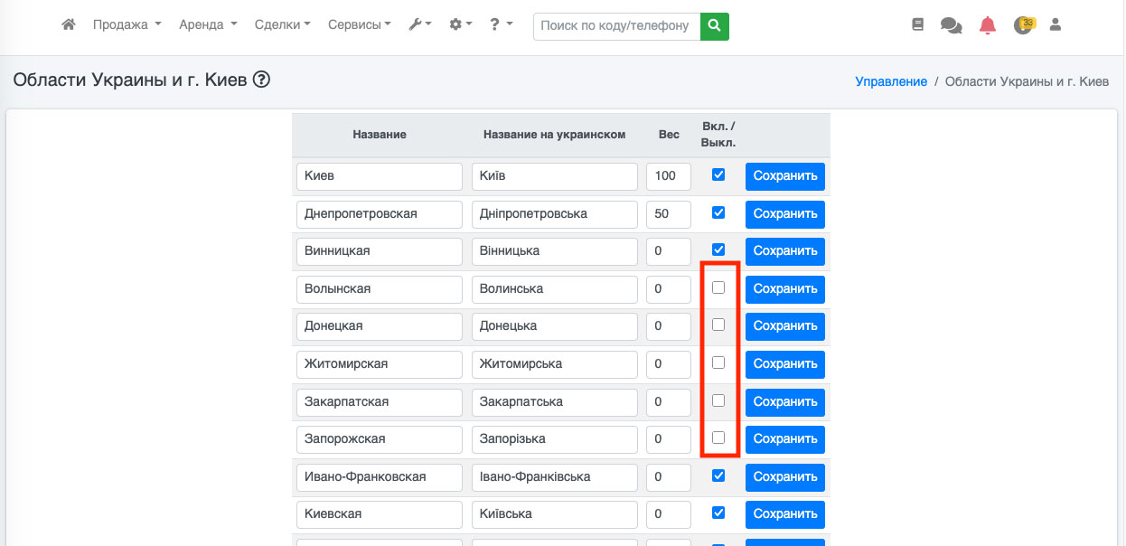Open the wrench tools dropdown
This screenshot has width=1126, height=546.
[420, 25]
